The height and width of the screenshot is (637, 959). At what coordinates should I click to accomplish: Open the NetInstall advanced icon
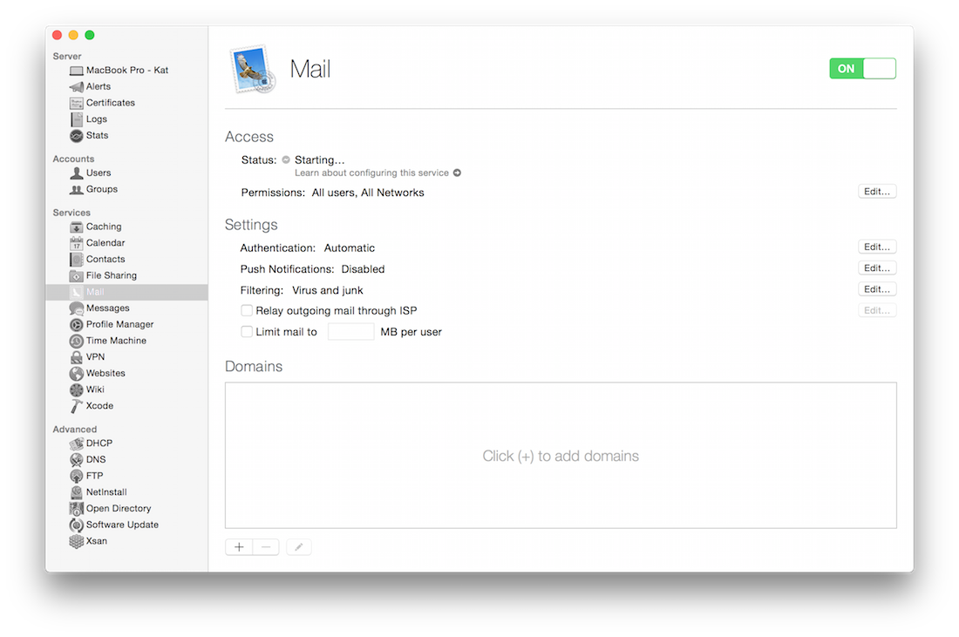[77, 492]
